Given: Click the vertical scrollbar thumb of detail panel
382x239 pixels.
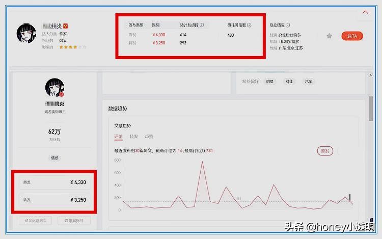Looking at the screenshot, I should tap(371, 109).
